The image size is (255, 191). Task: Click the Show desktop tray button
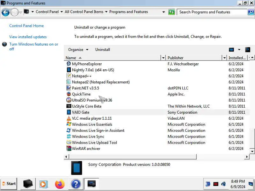(x=251, y=184)
